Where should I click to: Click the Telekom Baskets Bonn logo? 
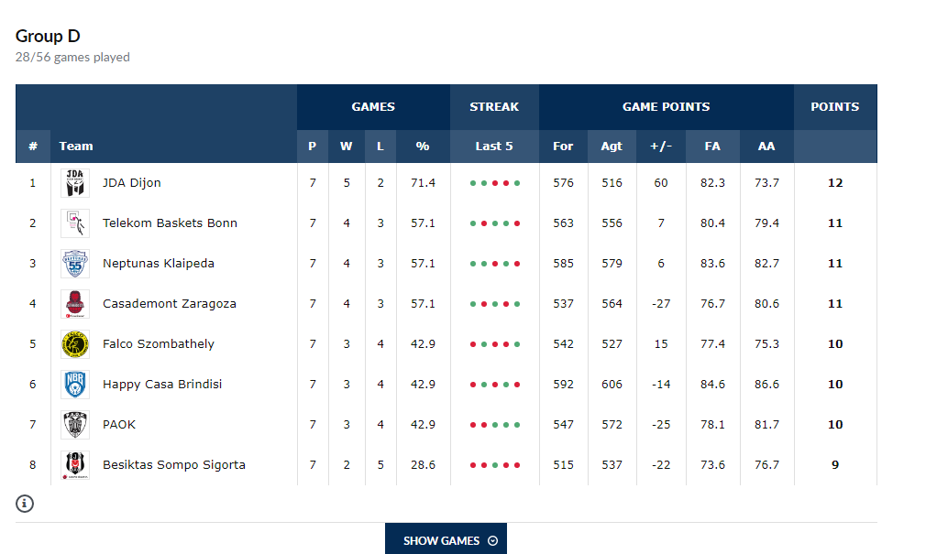click(75, 223)
